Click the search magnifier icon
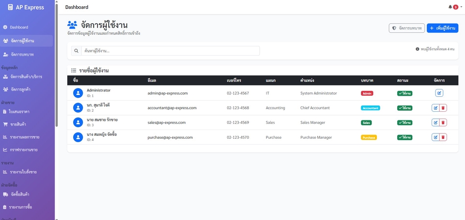This screenshot has width=465, height=220. tap(77, 51)
